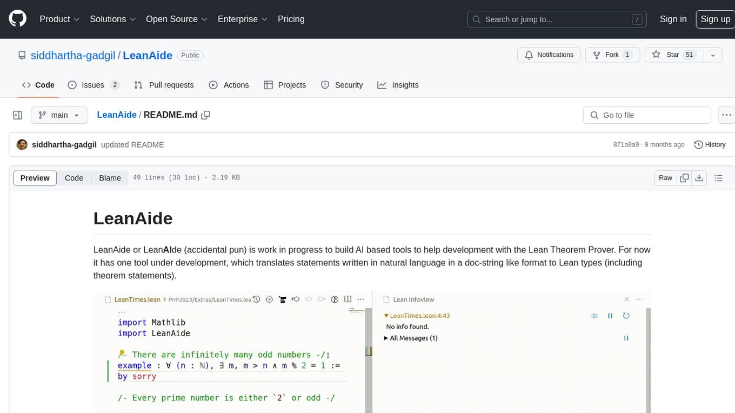The width and height of the screenshot is (735, 413).
Task: Expand the Product menu
Action: tap(59, 19)
